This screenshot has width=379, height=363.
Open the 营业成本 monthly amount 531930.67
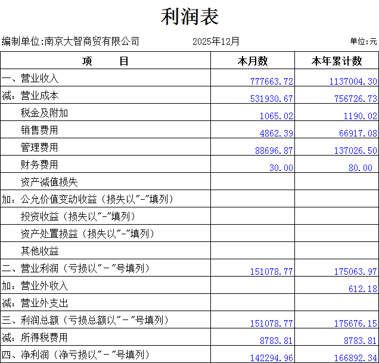click(x=272, y=99)
